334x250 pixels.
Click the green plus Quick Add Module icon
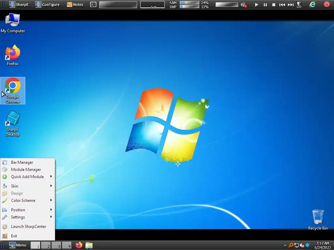[5, 177]
